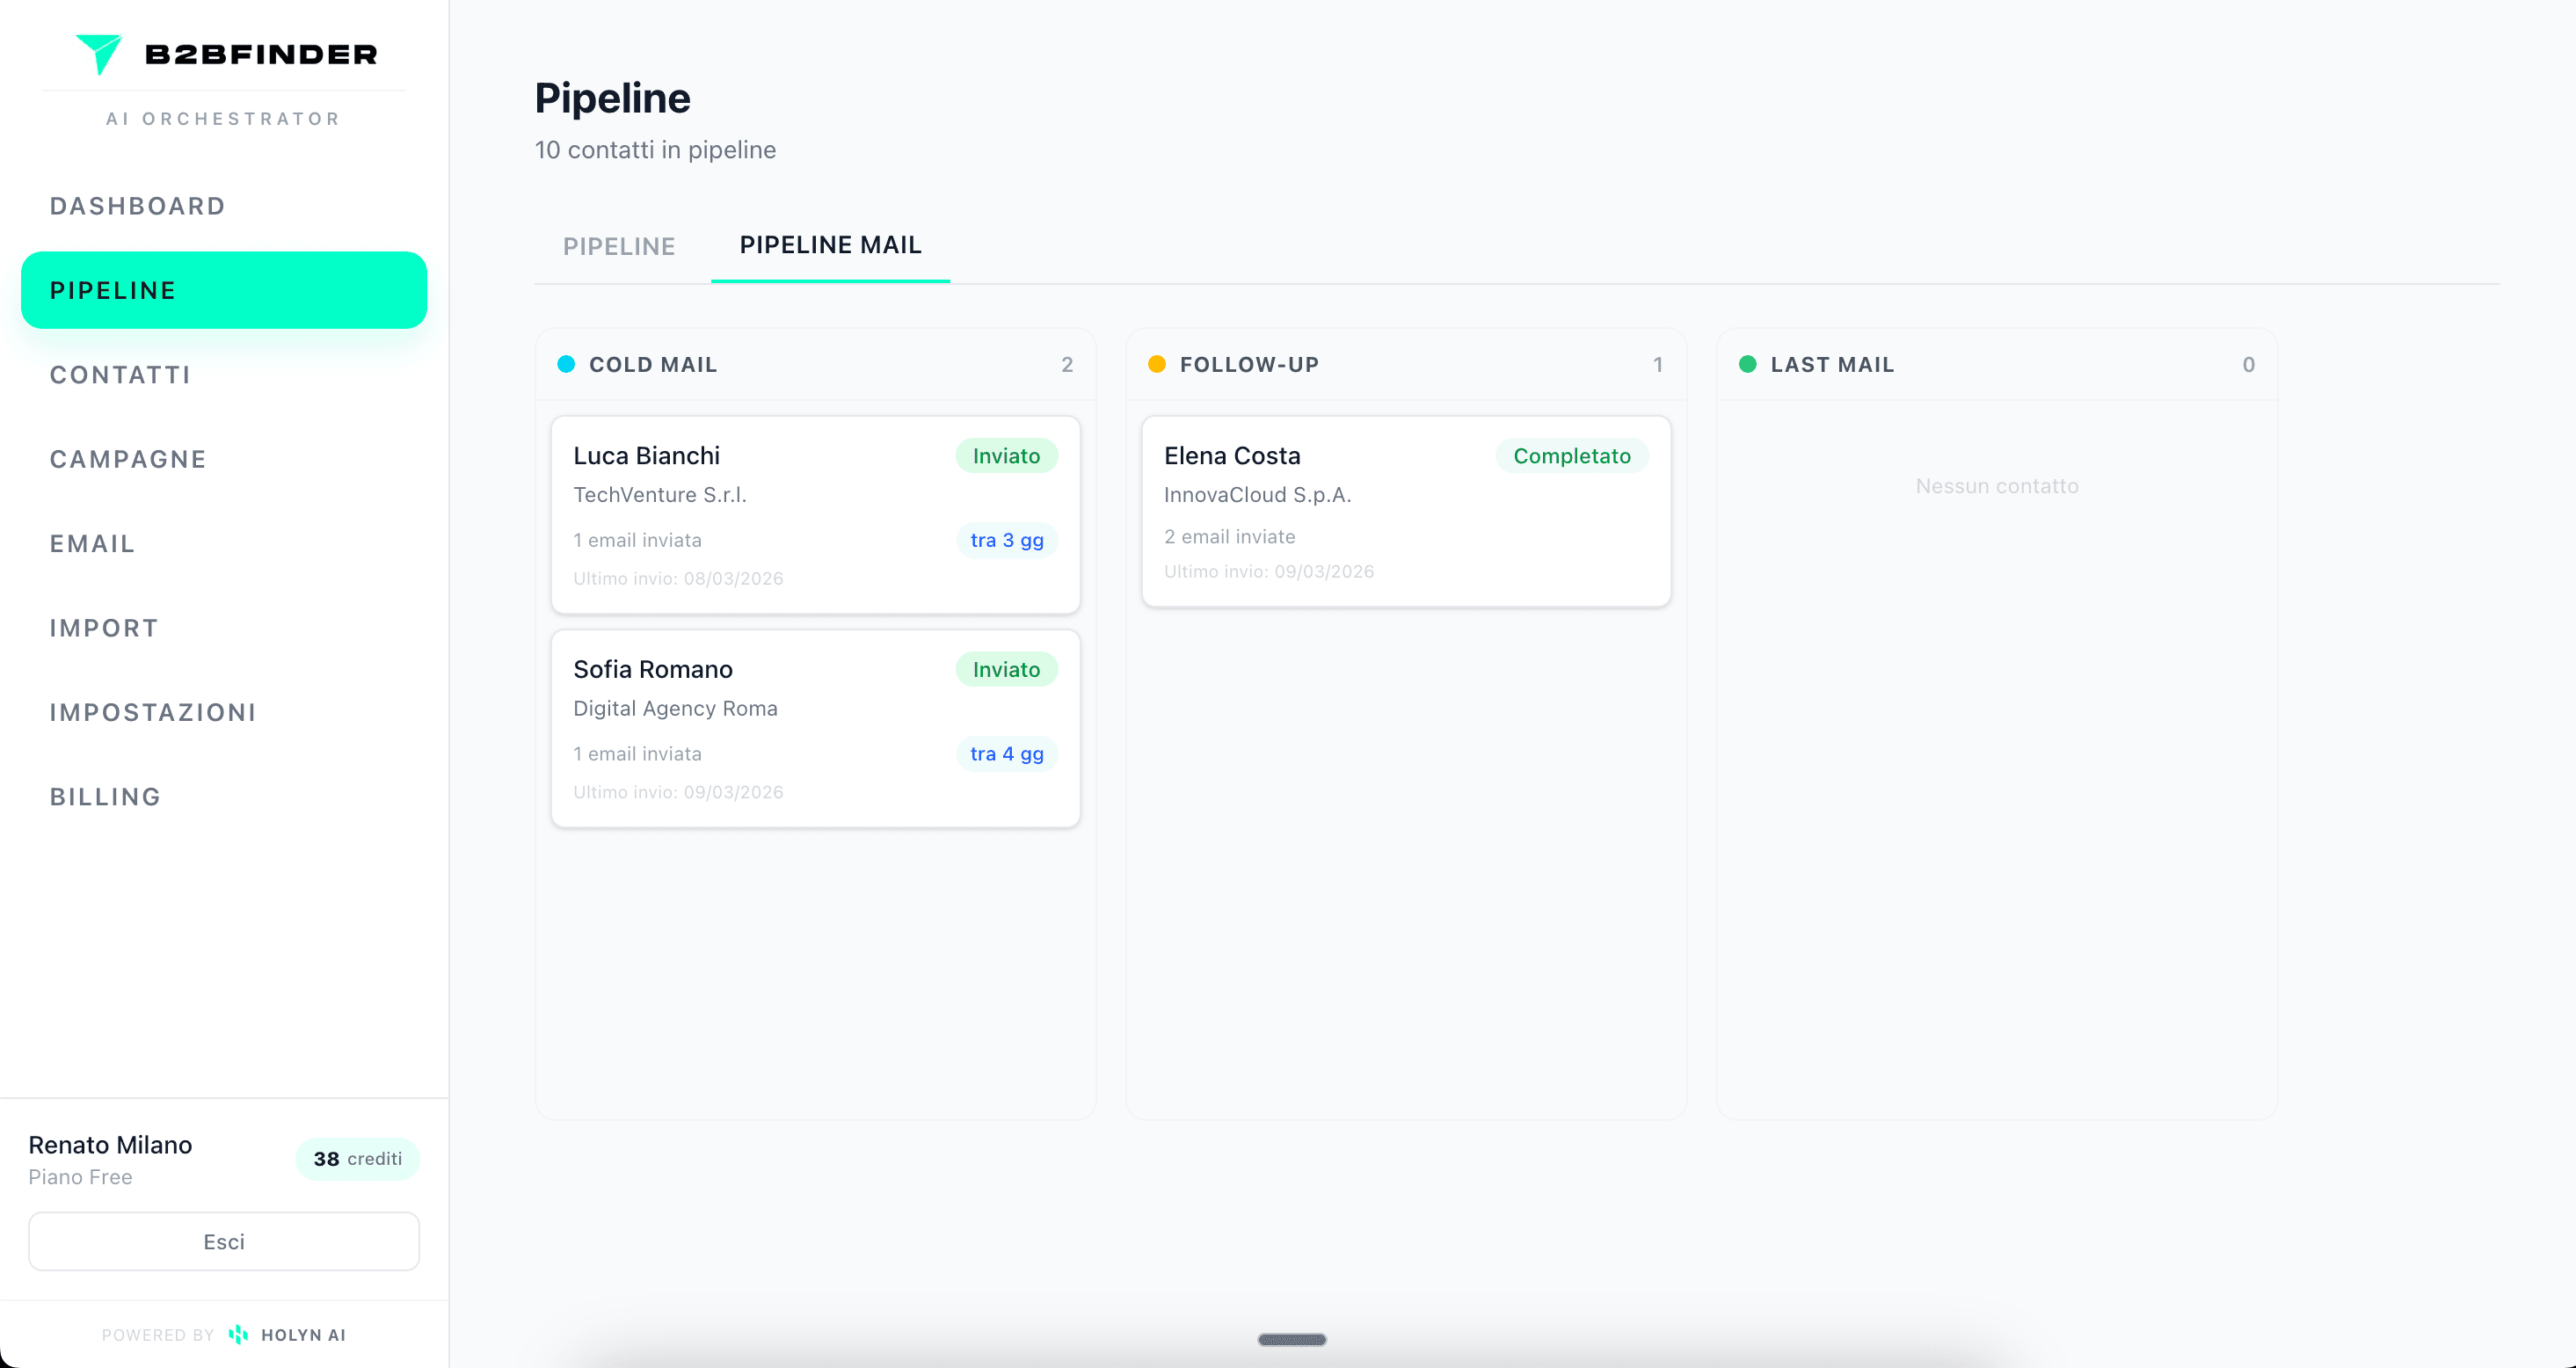Click the tra 3 gg label on Luca Bianchi's card

(1006, 540)
